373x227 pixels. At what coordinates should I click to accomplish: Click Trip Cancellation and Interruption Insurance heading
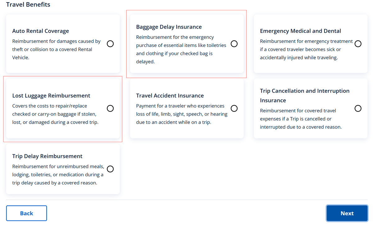coord(305,95)
